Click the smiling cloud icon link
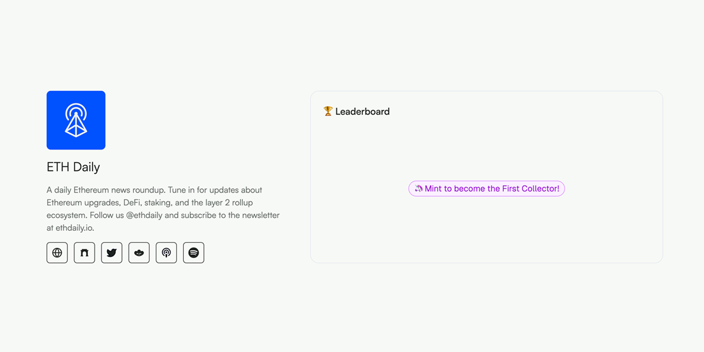The height and width of the screenshot is (352, 704). click(139, 253)
